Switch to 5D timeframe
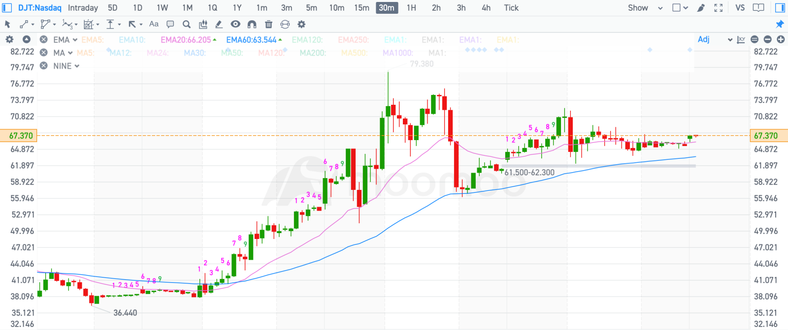 (x=113, y=8)
